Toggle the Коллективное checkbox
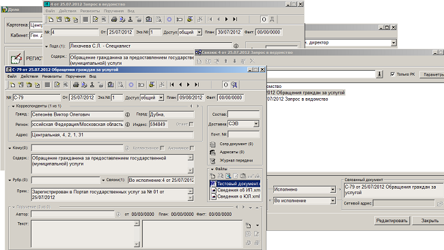The image size is (444, 250). 162,148
